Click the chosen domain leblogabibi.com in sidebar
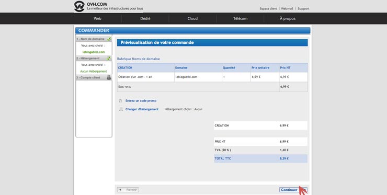Screen dimensions: 387x195 tap(94, 52)
